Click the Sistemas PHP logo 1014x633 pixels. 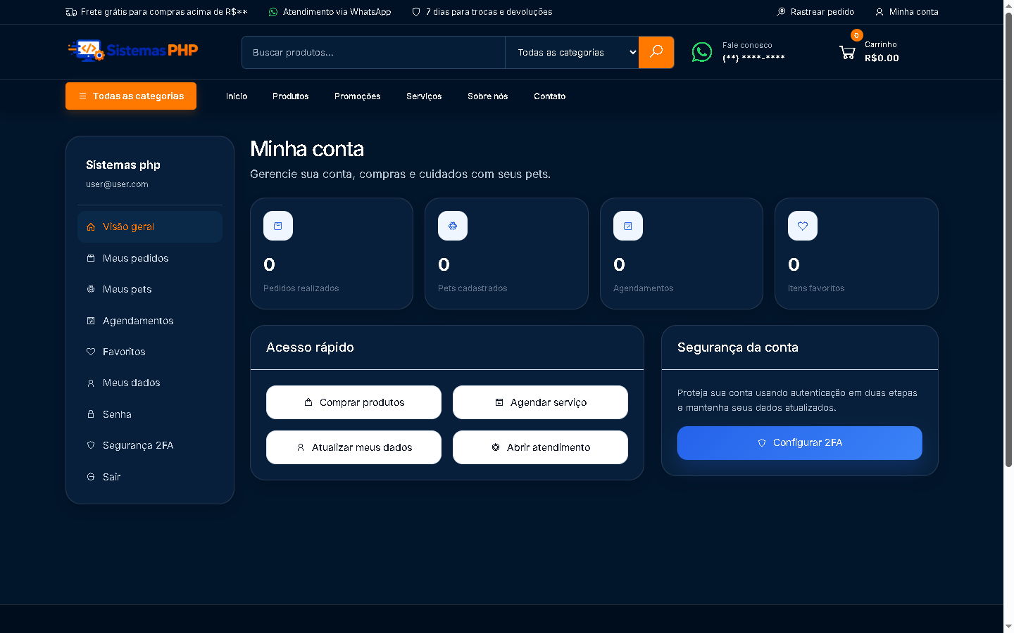[133, 51]
